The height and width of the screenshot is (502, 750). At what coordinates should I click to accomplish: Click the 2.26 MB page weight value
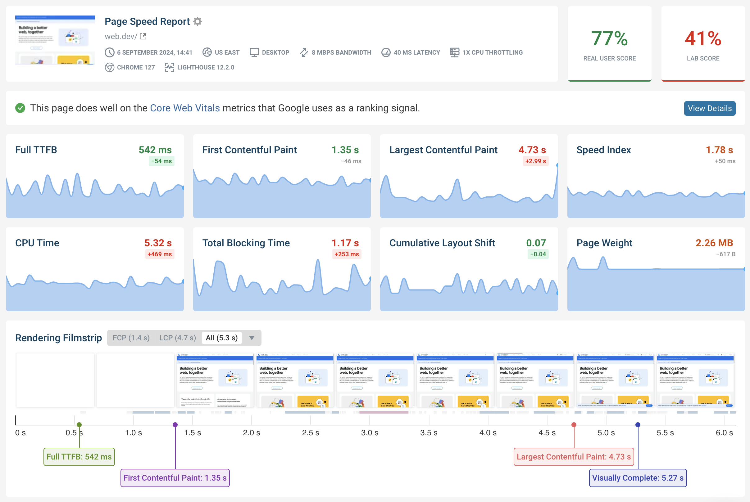(714, 243)
